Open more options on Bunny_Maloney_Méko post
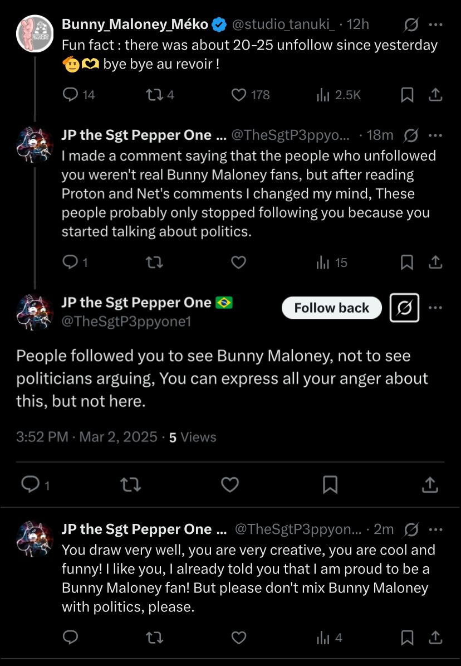This screenshot has height=666, width=461. pyautogui.click(x=436, y=25)
